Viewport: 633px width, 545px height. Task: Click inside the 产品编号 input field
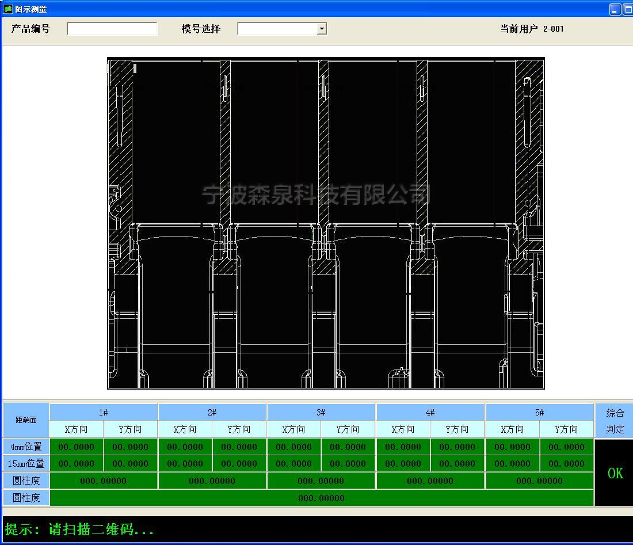[111, 28]
